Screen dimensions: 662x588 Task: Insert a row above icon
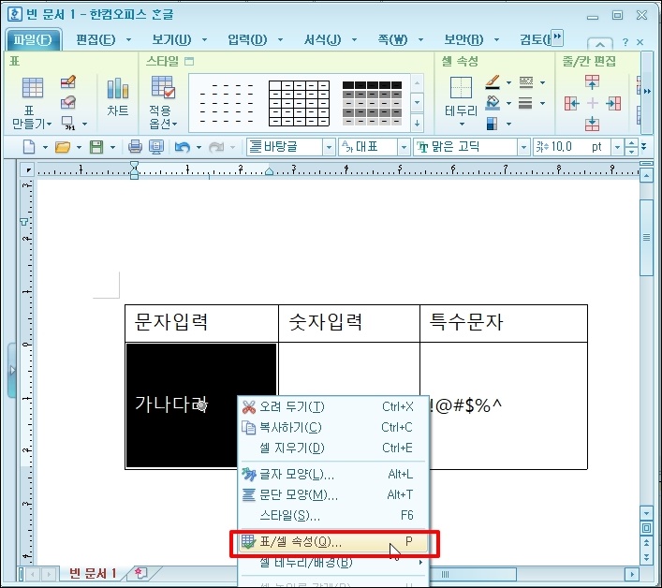point(592,81)
